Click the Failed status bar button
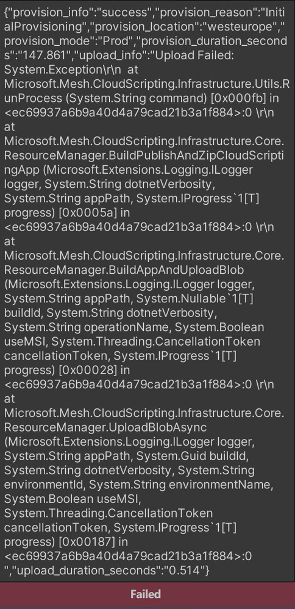 (147, 594)
